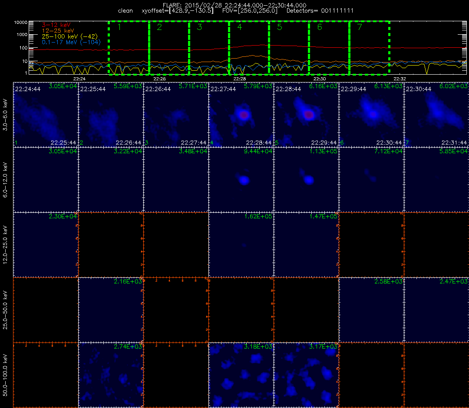Screen dimensions: 469x408
Task: Click the 6.02E+03 peak value
Action: coord(453,86)
